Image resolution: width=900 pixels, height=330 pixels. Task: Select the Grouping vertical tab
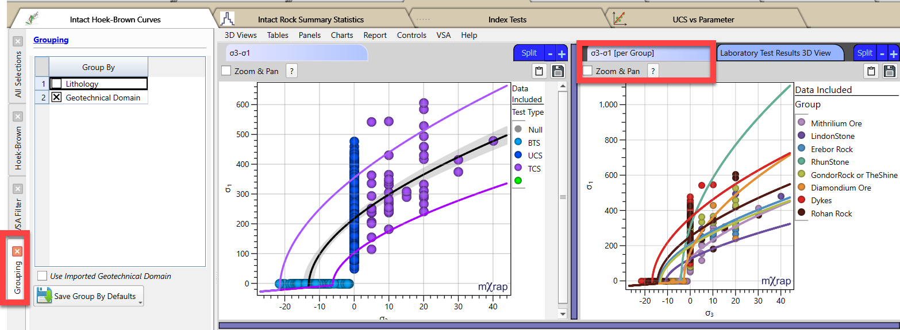(x=18, y=277)
